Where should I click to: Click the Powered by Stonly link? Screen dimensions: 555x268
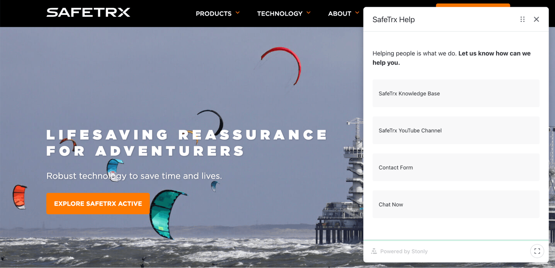click(404, 251)
